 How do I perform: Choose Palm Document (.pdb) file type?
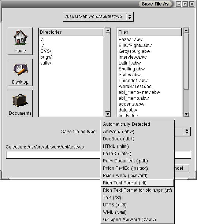tap(137, 161)
